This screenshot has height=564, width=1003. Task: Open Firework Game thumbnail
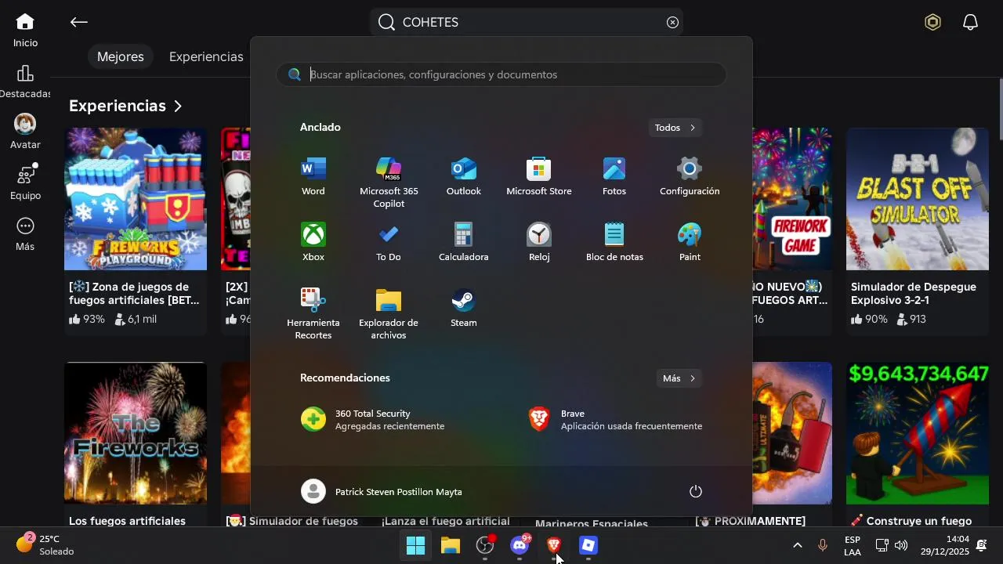[792, 199]
